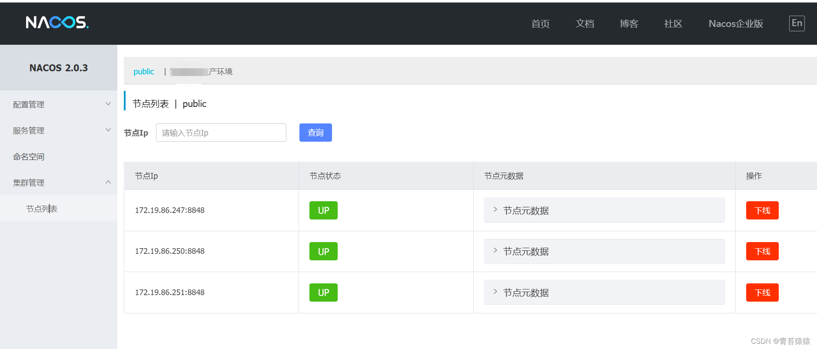Viewport: 817px width, 349px height.
Task: Click the 节点列表 | public page title
Action: point(169,104)
